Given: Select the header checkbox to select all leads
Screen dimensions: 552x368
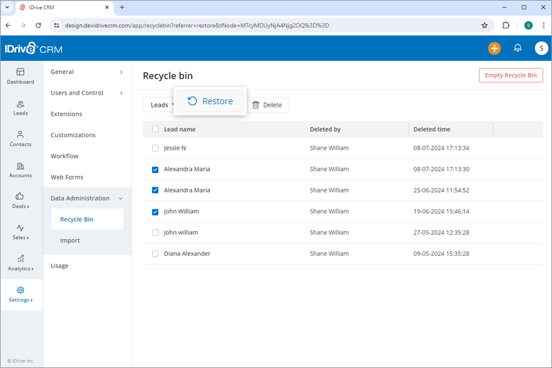Looking at the screenshot, I should (x=155, y=129).
